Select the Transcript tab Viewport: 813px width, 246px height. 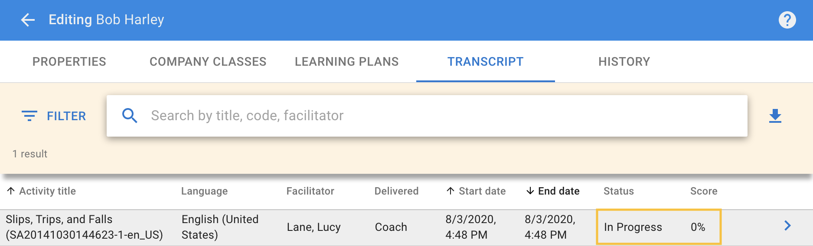point(485,62)
